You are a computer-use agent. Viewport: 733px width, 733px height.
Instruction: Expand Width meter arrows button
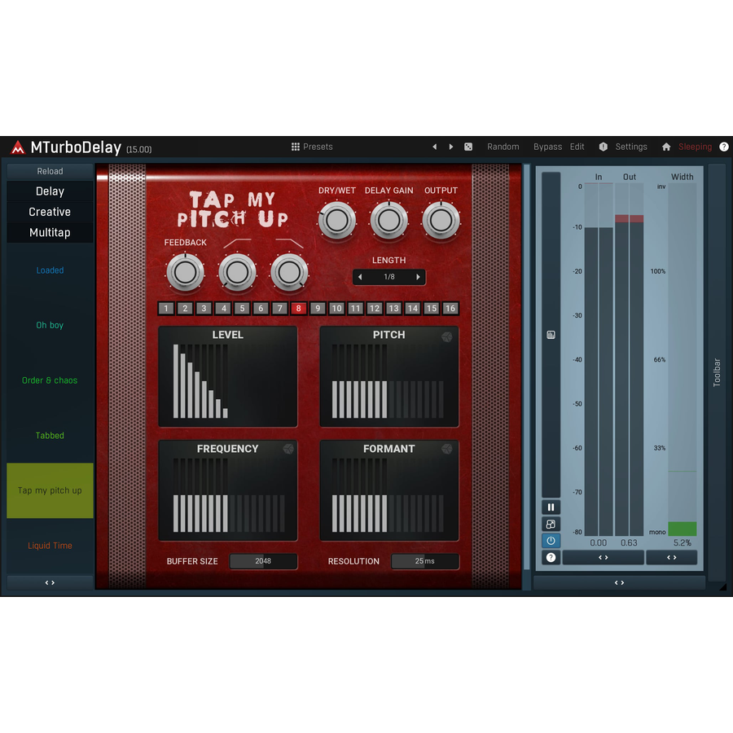pyautogui.click(x=672, y=557)
